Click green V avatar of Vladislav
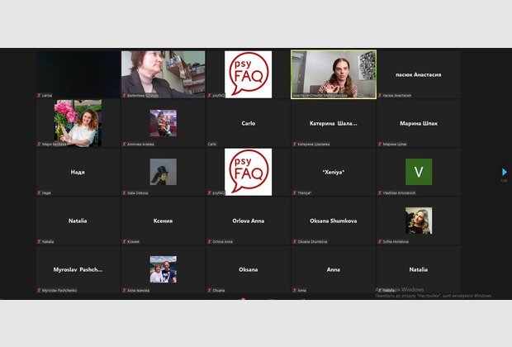 [x=418, y=171]
